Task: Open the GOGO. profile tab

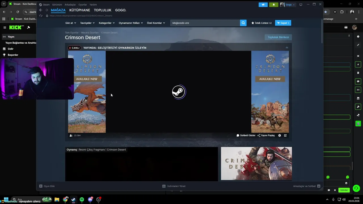Action: pyautogui.click(x=121, y=10)
